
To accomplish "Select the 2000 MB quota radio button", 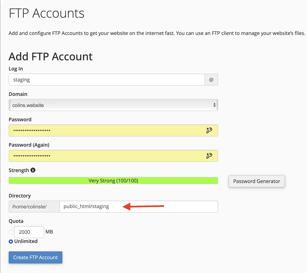I will tap(11, 232).
